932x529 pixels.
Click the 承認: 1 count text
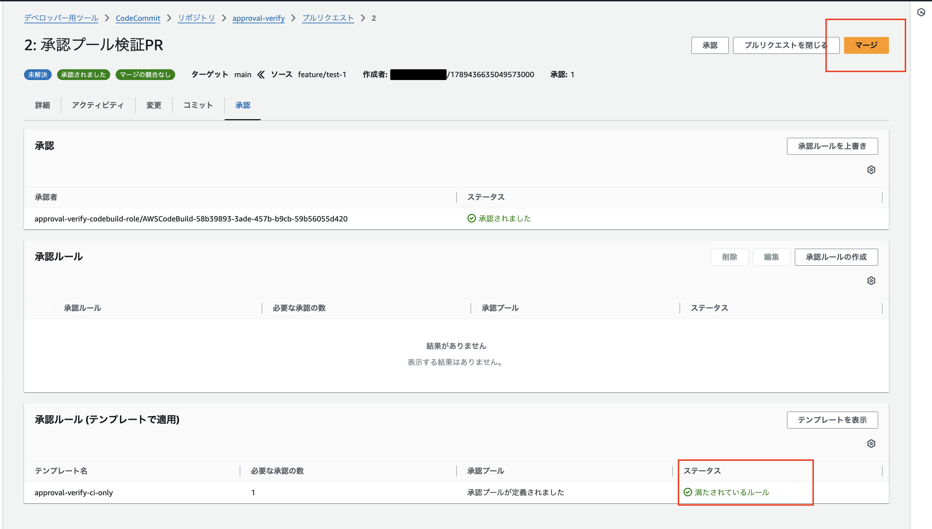562,75
